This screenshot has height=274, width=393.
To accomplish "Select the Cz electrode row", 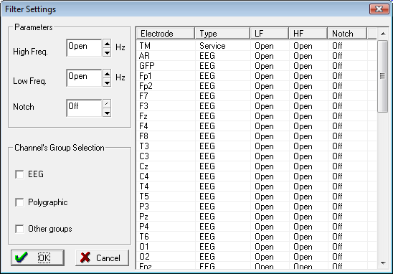I will pos(257,166).
